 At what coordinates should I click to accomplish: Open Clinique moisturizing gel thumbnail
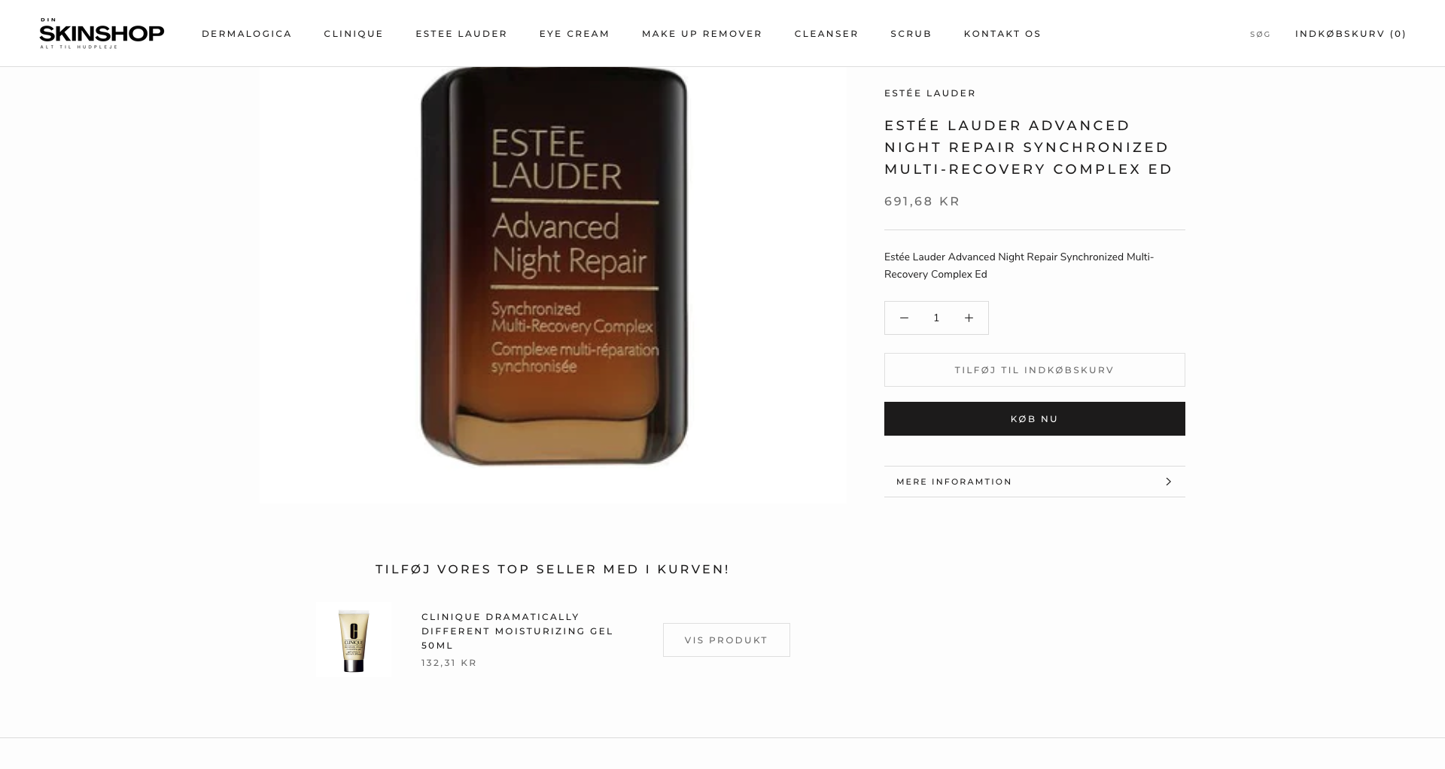[x=354, y=640]
